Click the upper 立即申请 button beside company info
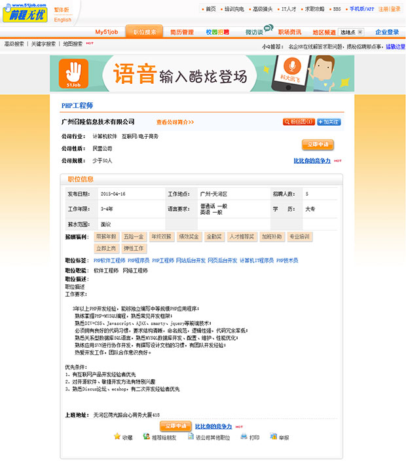Image resolution: width=406 pixels, height=461 pixels. coord(318,144)
